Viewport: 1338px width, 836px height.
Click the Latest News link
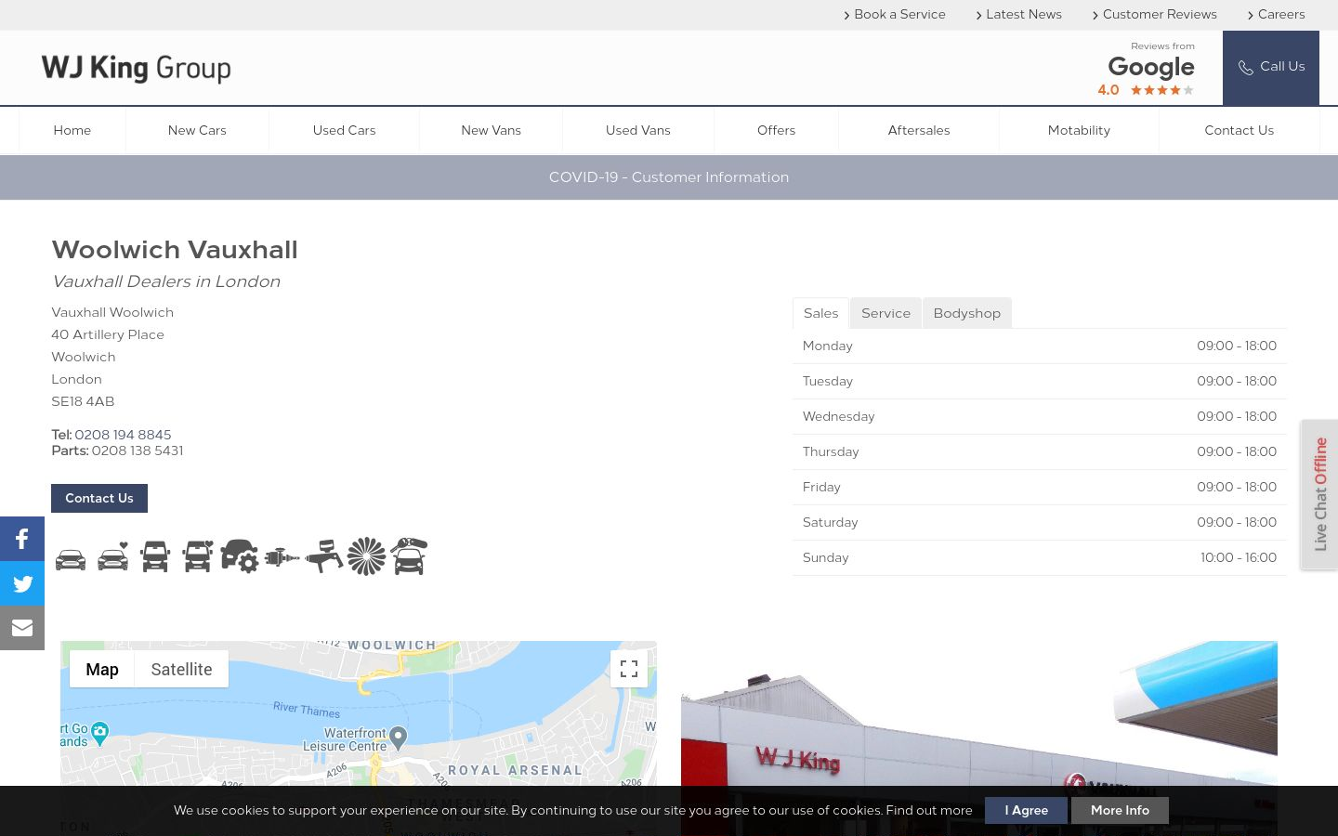1019,14
